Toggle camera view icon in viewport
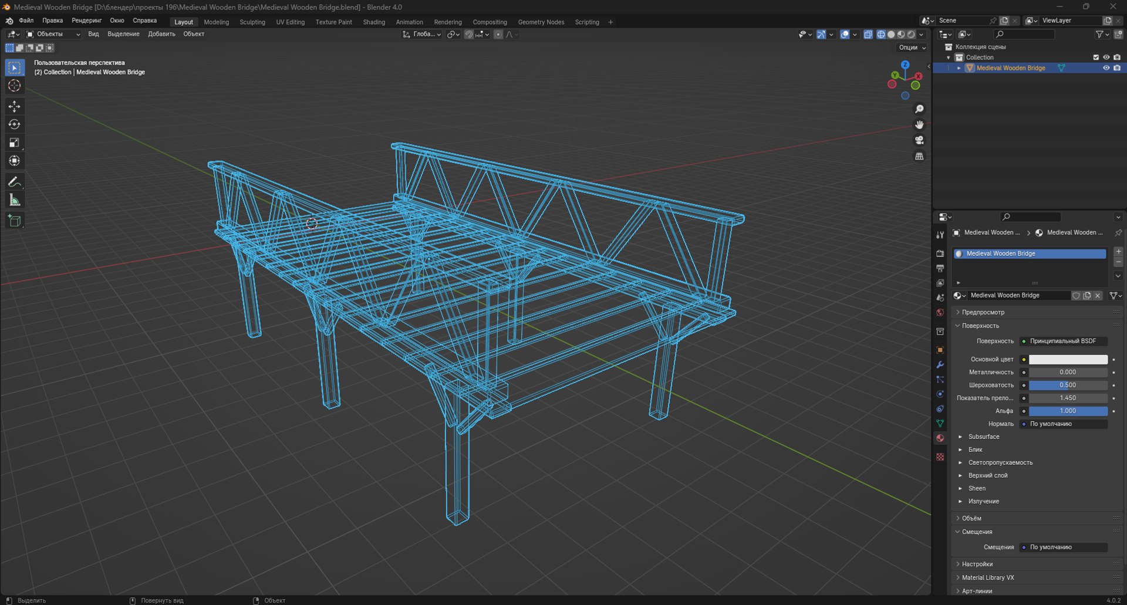 point(919,140)
